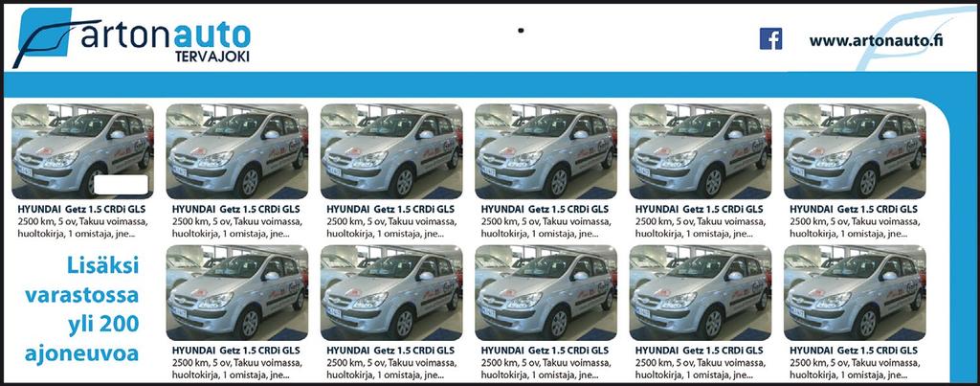Click the white blank label on the car photo
980x386 pixels.
[x=121, y=185]
